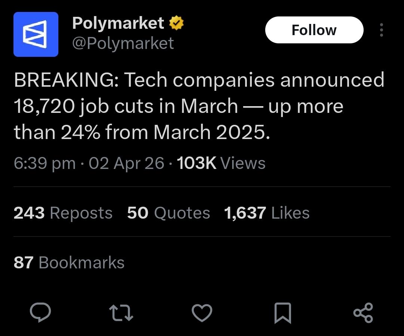Select the Polymarket logo avatar
This screenshot has height=336, width=404.
click(36, 34)
